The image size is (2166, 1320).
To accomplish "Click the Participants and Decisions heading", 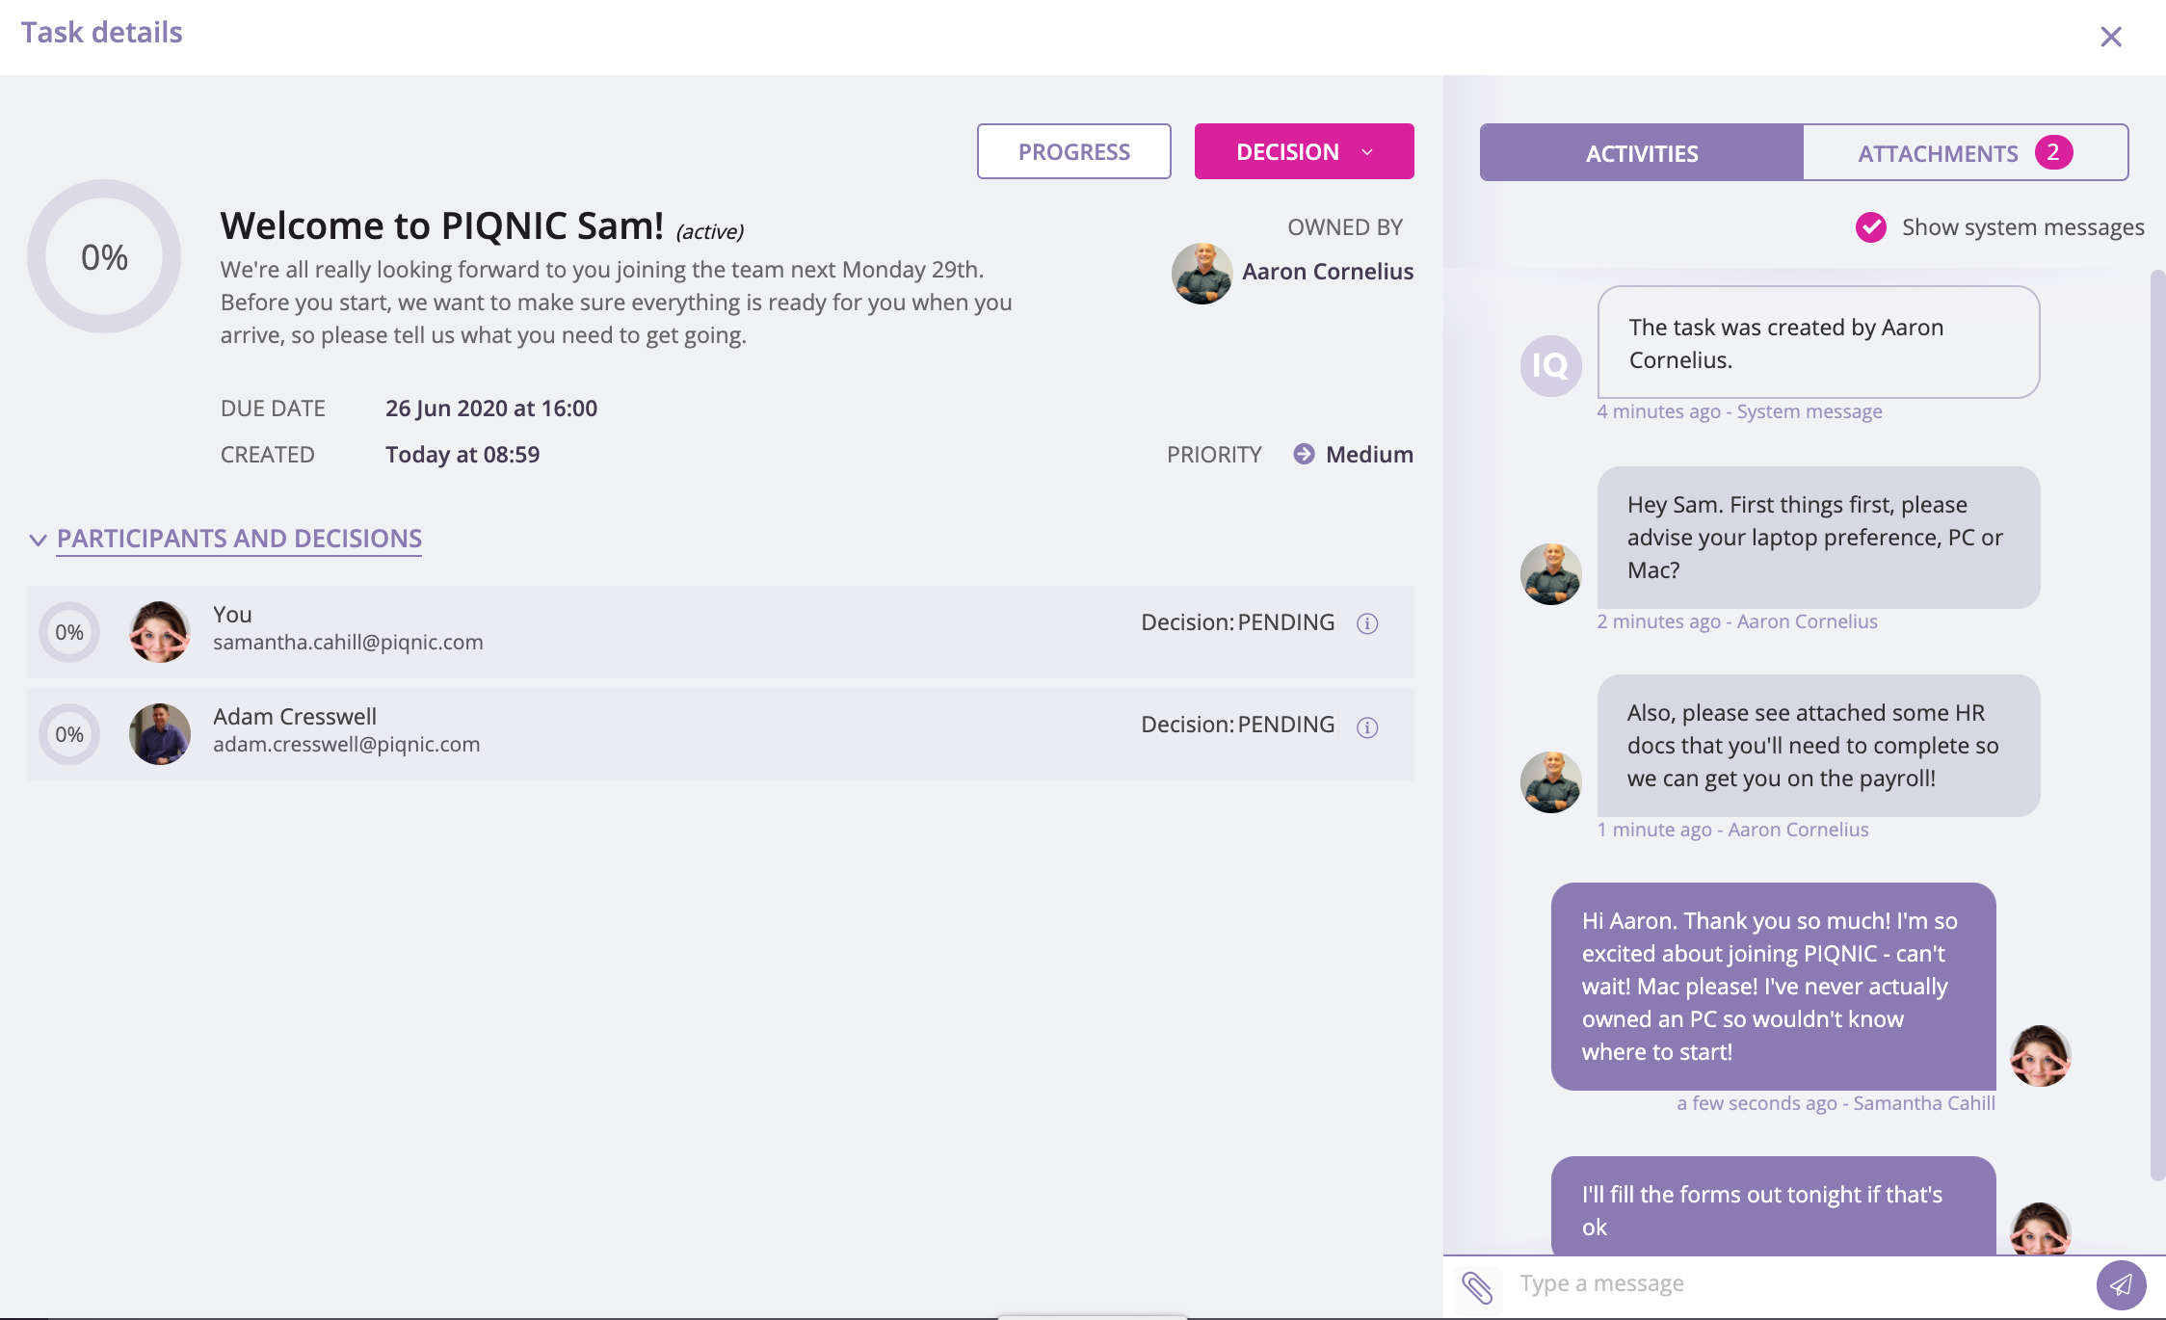I will (x=239, y=539).
